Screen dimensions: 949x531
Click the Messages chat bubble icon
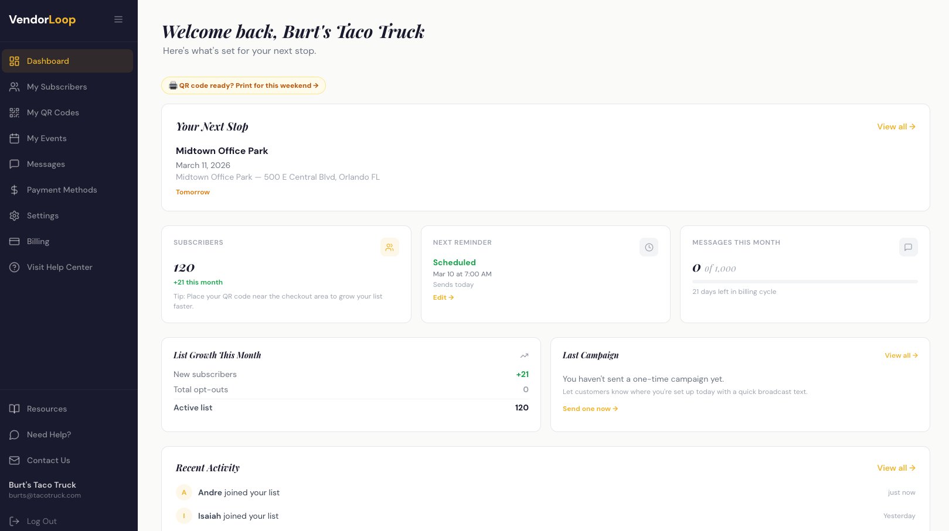pos(15,164)
